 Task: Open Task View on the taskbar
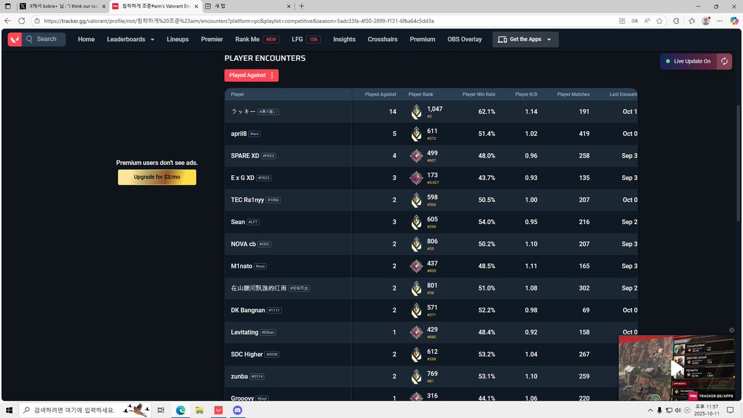click(160, 410)
